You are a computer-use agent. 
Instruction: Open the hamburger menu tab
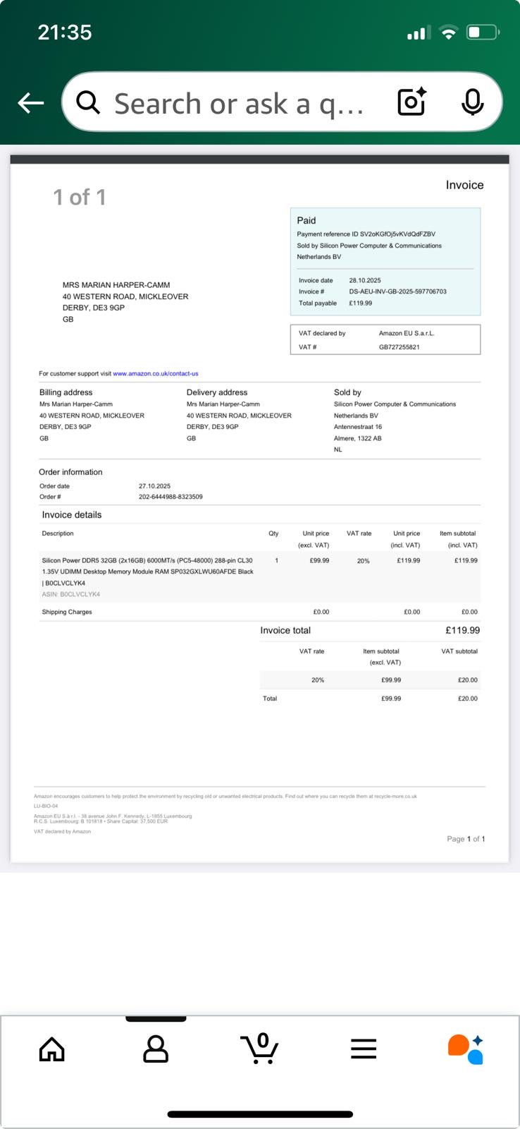(x=364, y=1049)
